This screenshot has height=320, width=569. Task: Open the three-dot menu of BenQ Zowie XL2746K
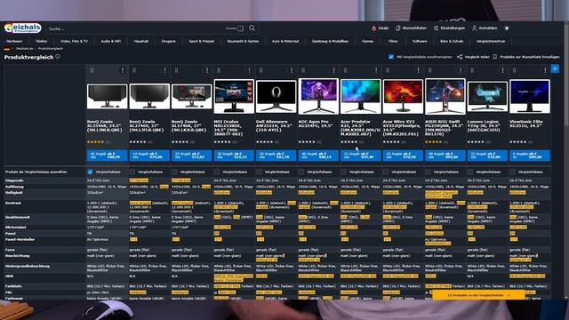(x=207, y=70)
